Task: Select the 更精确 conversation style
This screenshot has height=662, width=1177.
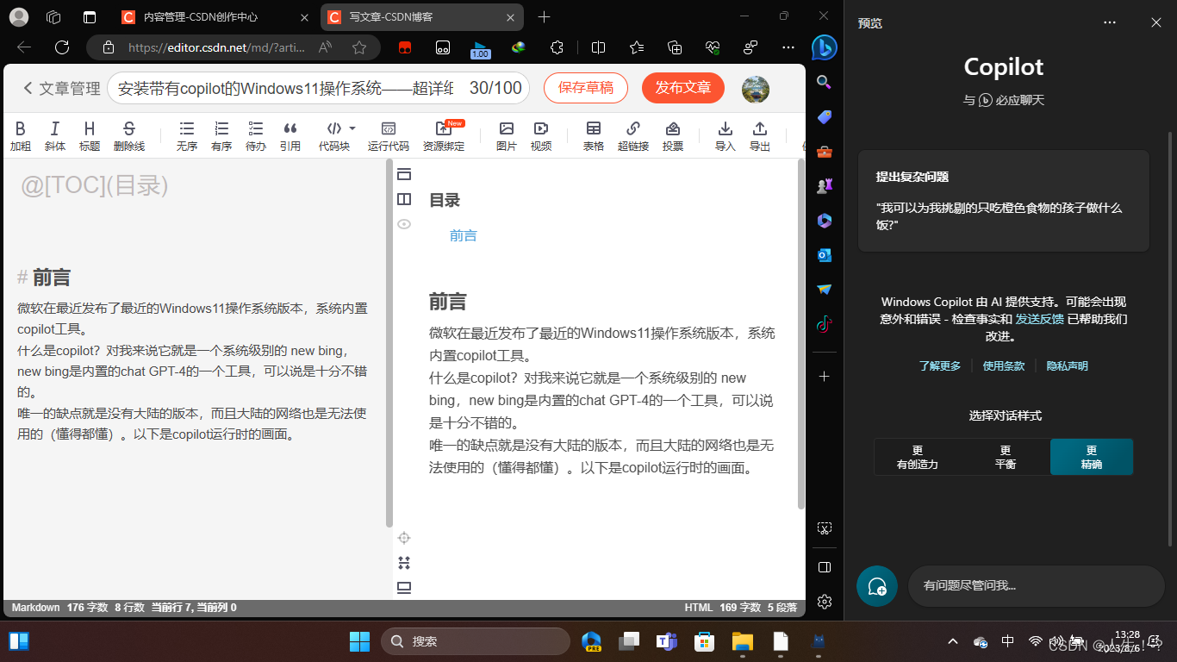Action: coord(1092,457)
